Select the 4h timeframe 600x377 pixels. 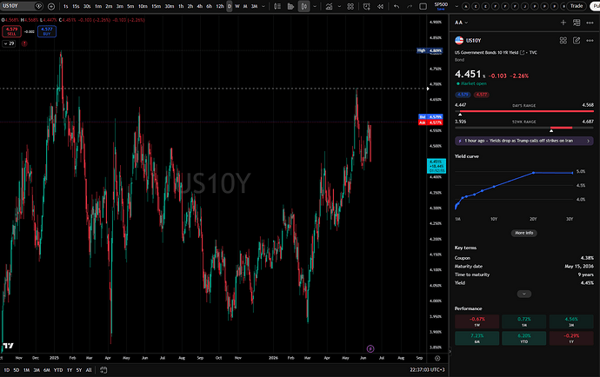point(199,6)
